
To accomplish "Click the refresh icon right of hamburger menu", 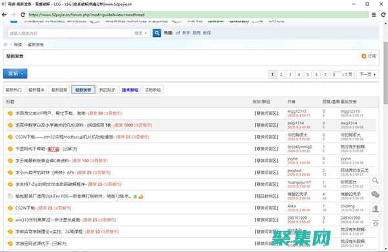I will (383, 15).
